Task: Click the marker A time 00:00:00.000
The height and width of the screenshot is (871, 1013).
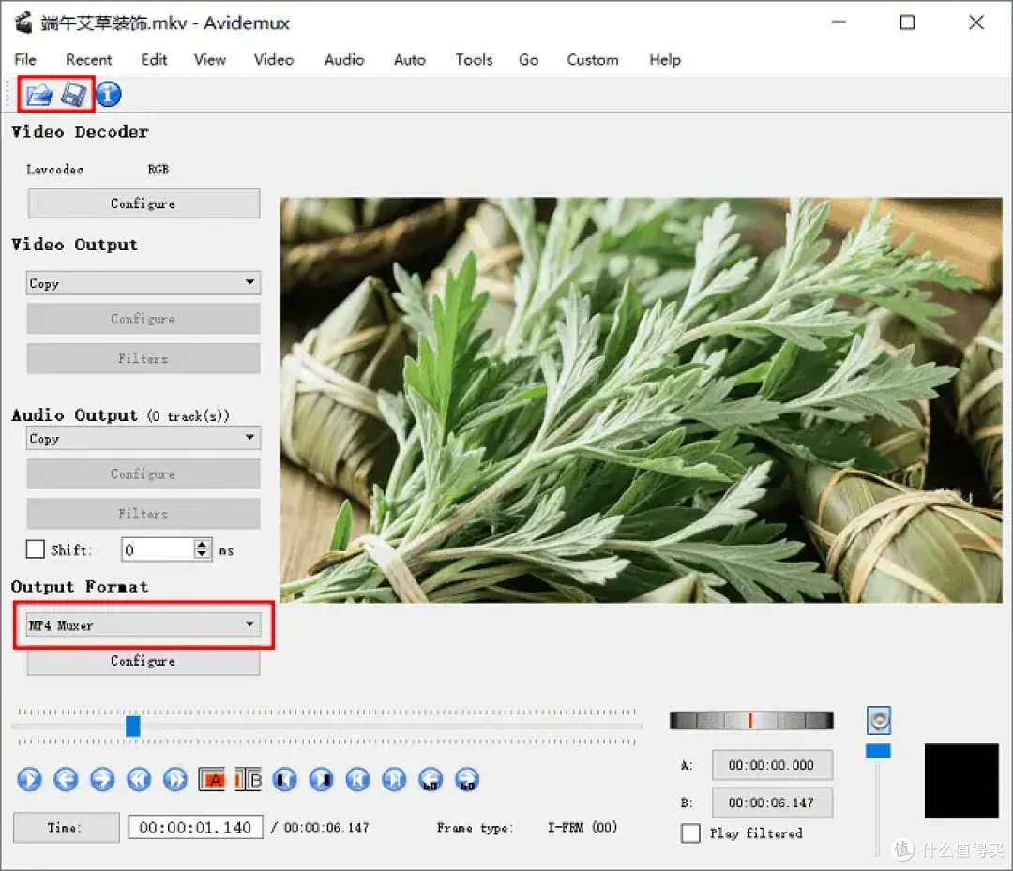Action: point(772,765)
